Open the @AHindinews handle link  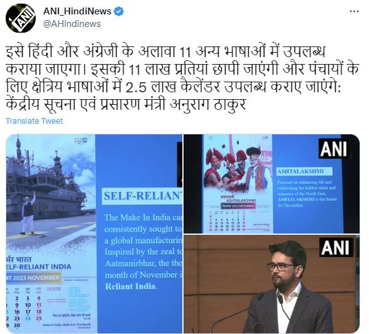(72, 24)
